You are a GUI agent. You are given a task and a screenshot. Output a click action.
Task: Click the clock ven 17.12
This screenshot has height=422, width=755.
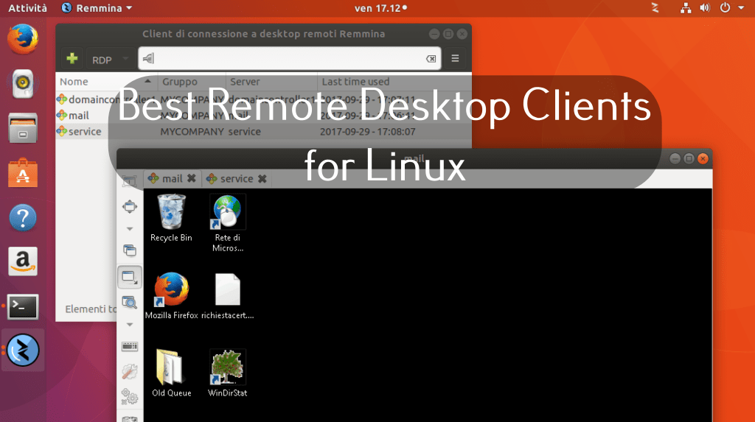(380, 8)
